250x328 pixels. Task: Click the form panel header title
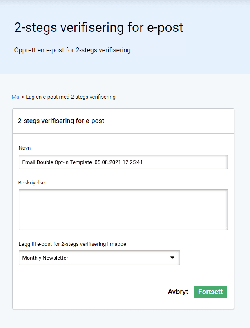coord(61,121)
